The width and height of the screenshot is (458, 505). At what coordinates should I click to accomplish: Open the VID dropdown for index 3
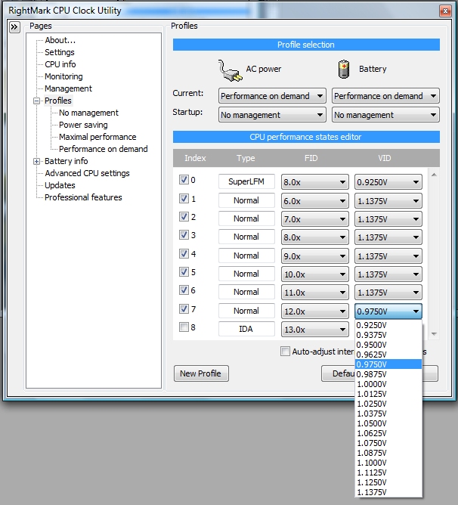388,237
